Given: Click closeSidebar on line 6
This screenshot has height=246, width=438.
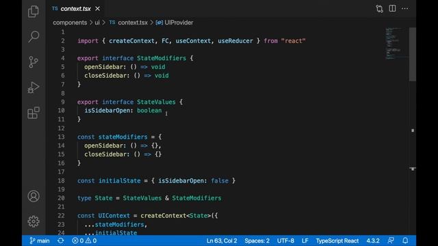Looking at the screenshot, I should click(105, 76).
